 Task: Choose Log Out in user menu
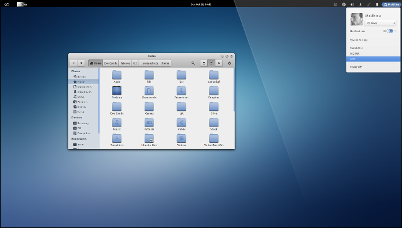tap(373, 53)
